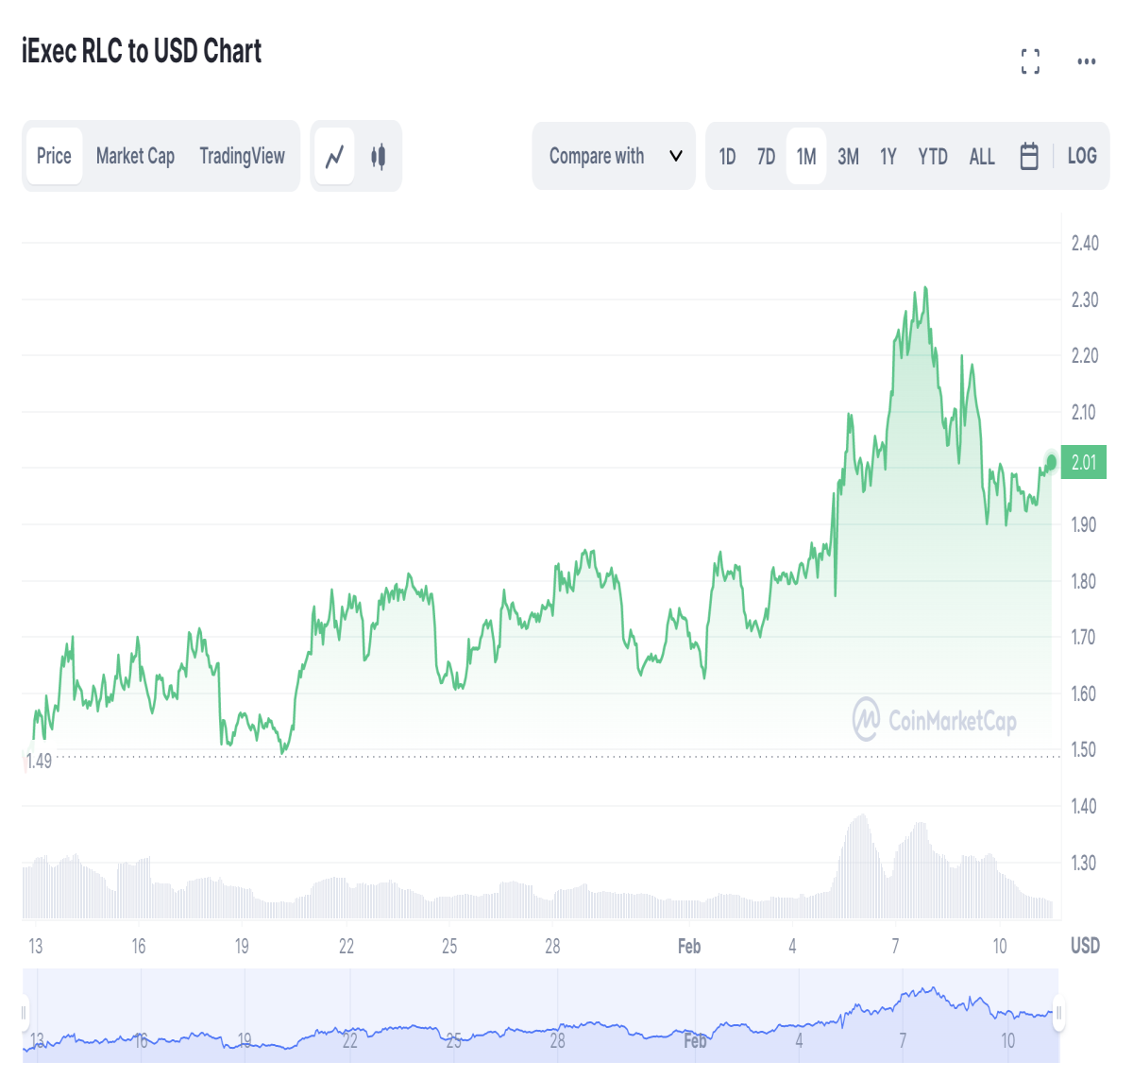The width and height of the screenshot is (1133, 1079).
Task: Click the Feb date label on axis
Action: pos(689,946)
